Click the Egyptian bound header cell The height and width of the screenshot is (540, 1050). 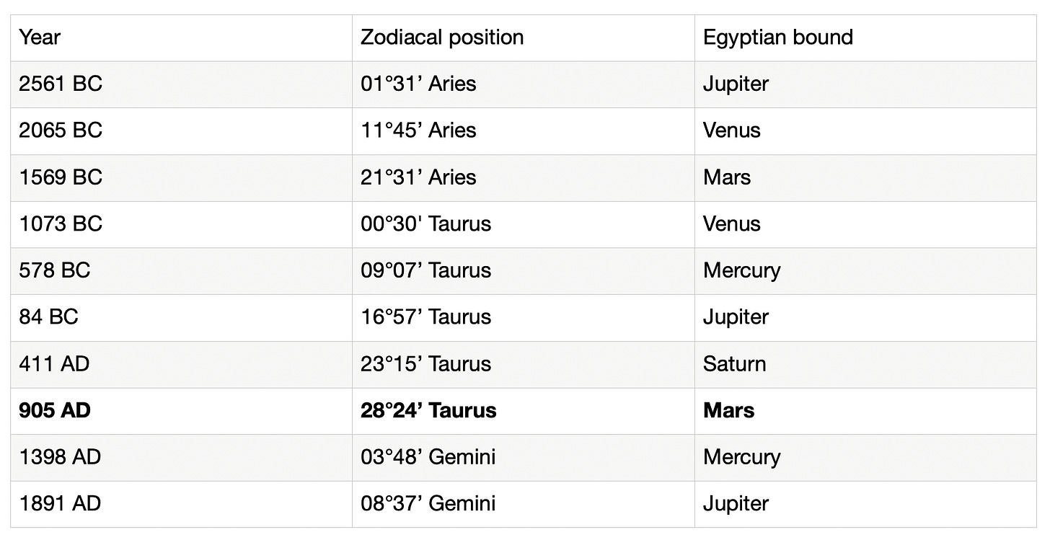(x=866, y=37)
